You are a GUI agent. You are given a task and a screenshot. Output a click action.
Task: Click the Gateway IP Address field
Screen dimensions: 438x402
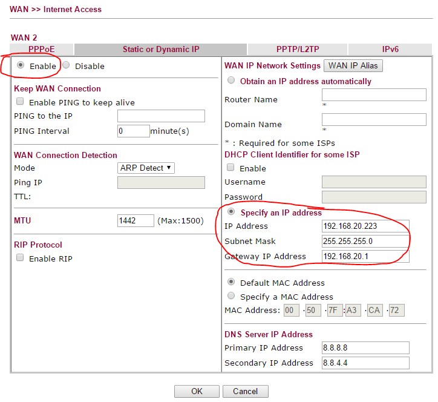pyautogui.click(x=365, y=256)
